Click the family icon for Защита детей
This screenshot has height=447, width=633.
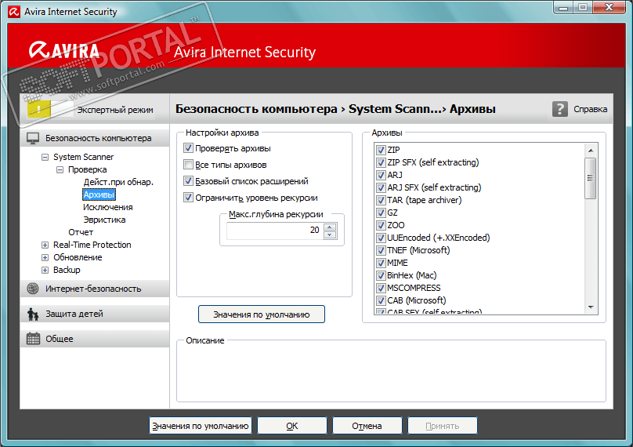pyautogui.click(x=33, y=314)
